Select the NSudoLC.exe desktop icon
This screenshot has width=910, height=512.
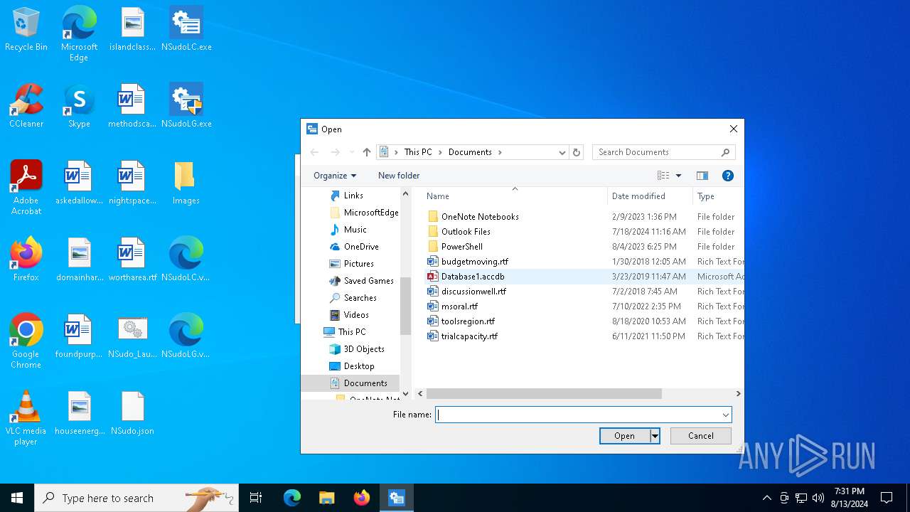tap(186, 29)
